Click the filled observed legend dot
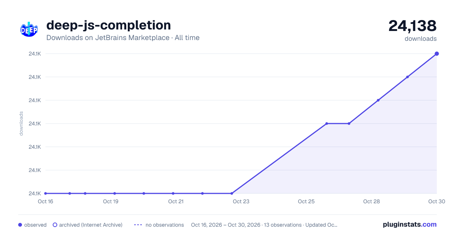The image size is (455, 238). click(20, 225)
